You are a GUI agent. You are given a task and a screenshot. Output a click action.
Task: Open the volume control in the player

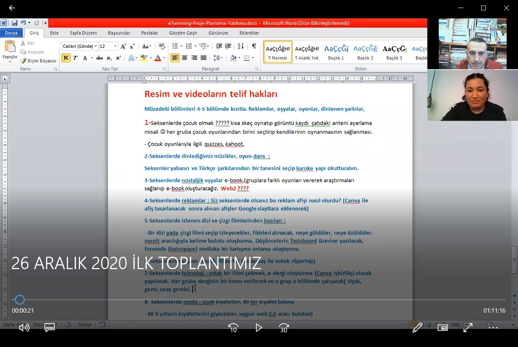(x=24, y=328)
